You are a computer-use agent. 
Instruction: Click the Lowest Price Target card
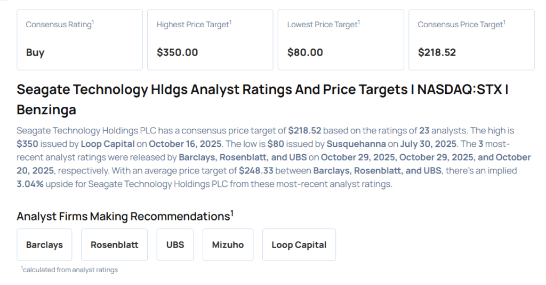pyautogui.click(x=341, y=39)
